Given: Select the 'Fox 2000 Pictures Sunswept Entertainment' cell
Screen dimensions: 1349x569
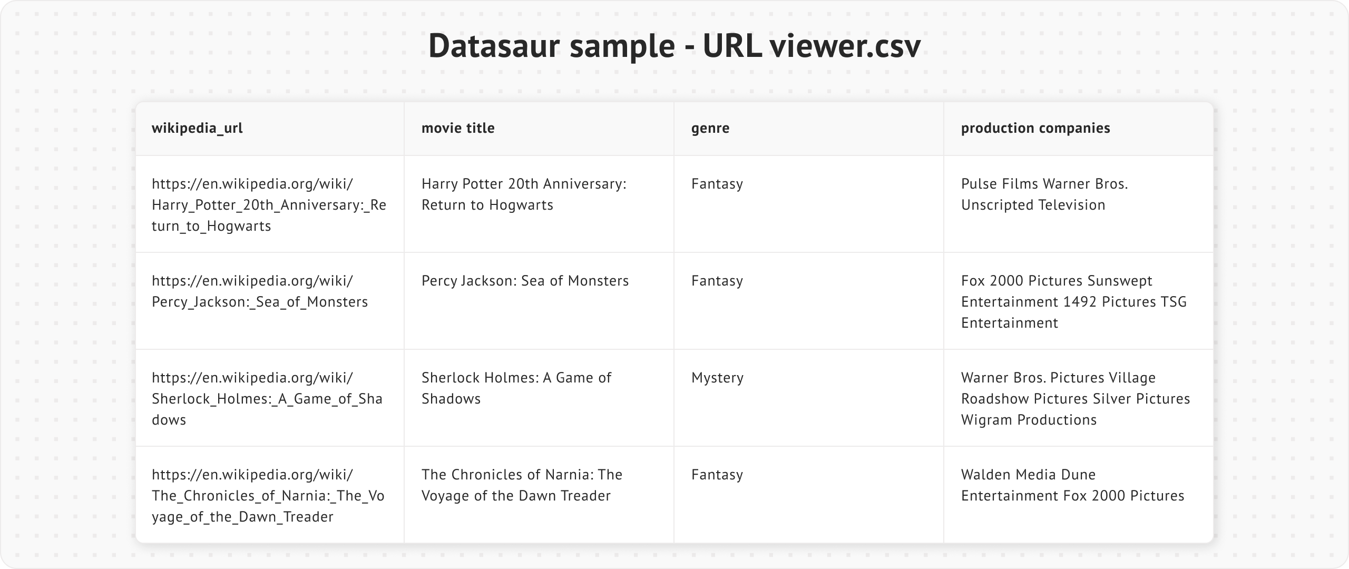Looking at the screenshot, I should click(x=1073, y=302).
